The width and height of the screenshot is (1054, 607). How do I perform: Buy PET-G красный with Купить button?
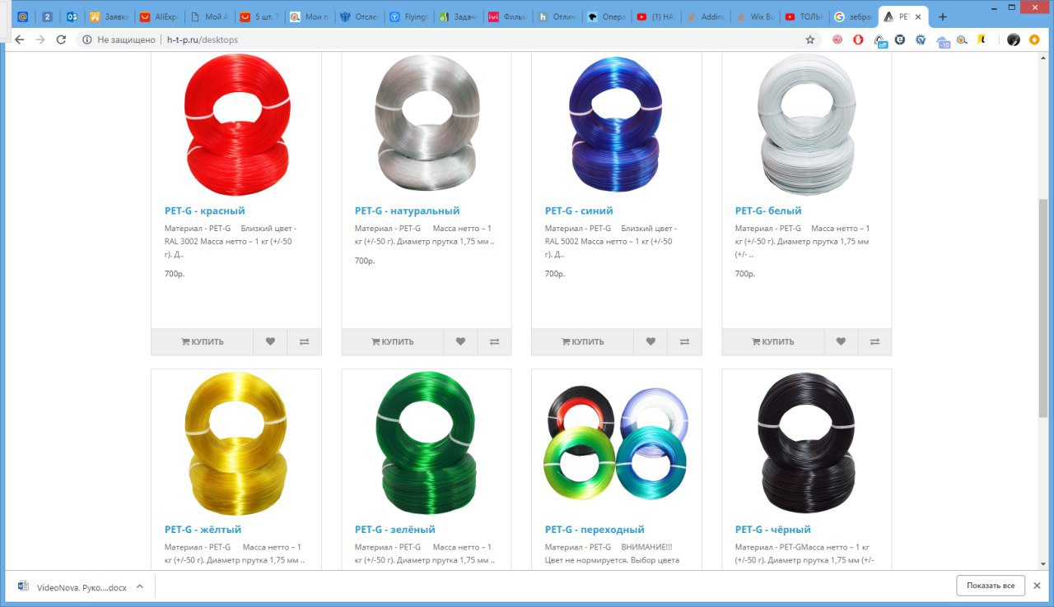(x=203, y=342)
